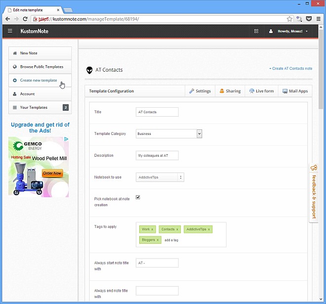Go to Account page
Image resolution: width=326 pixels, height=304 pixels.
pos(40,94)
